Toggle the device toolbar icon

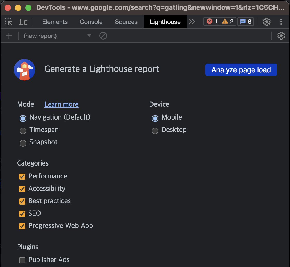[x=23, y=22]
